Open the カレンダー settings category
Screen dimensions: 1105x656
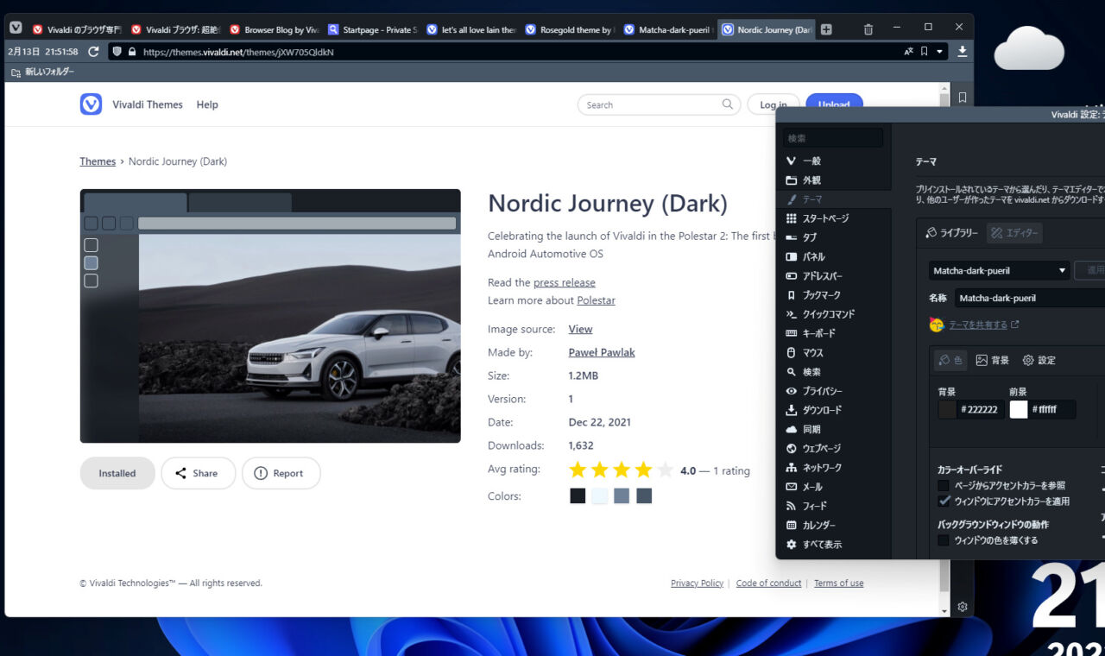pyautogui.click(x=833, y=526)
